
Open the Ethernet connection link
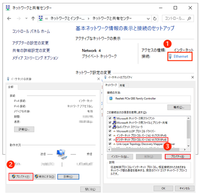click(181, 56)
